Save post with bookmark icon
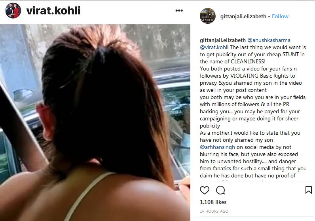The image size is (315, 221). coord(309,190)
